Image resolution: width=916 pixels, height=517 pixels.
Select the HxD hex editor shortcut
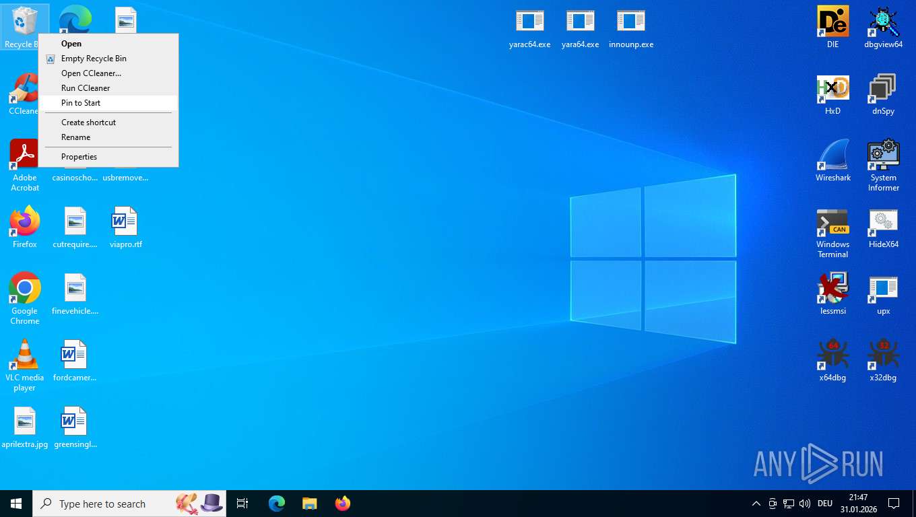coord(832,94)
